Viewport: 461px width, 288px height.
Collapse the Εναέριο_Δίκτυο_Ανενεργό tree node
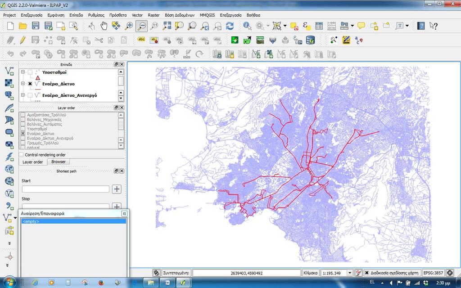23,95
